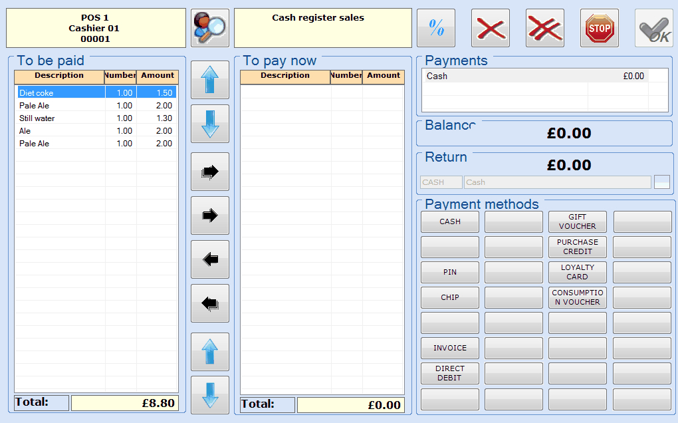Open the small dropdown beside Cash field
The image size is (678, 423).
coord(661,182)
